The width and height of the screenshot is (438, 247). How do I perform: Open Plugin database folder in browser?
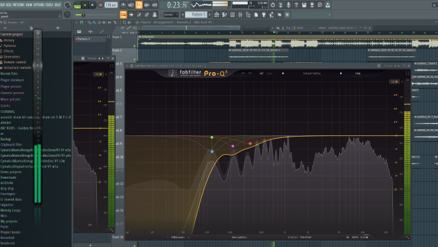pos(13,80)
